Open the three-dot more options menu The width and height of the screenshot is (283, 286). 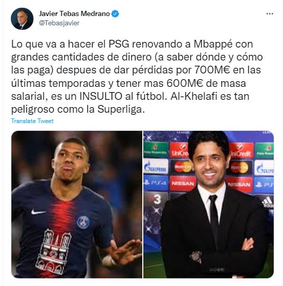click(270, 13)
